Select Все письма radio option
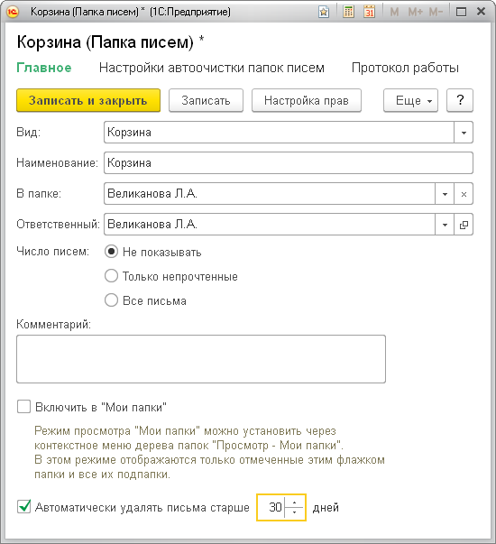This screenshot has width=496, height=544. [x=111, y=300]
